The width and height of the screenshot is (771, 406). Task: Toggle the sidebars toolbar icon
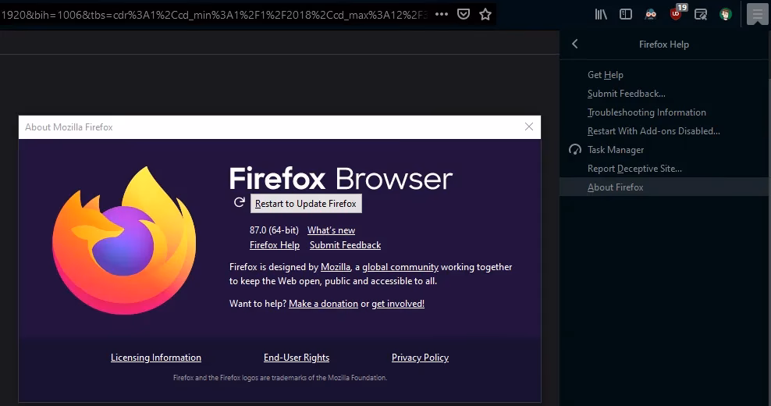pyautogui.click(x=625, y=14)
